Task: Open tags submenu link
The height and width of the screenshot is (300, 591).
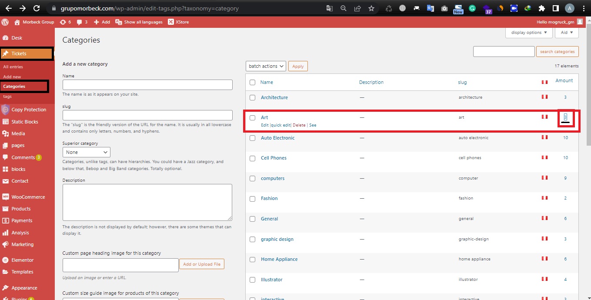Action: [x=7, y=97]
